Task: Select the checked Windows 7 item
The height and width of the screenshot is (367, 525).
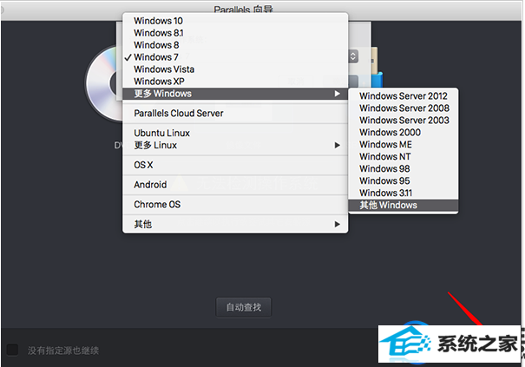Action: point(235,57)
